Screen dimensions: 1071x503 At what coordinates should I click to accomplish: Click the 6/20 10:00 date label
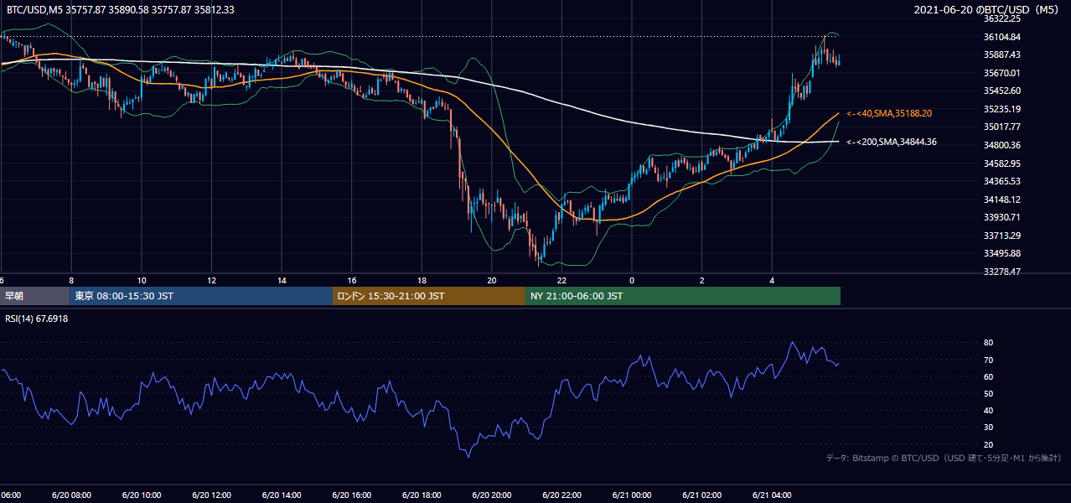[141, 495]
